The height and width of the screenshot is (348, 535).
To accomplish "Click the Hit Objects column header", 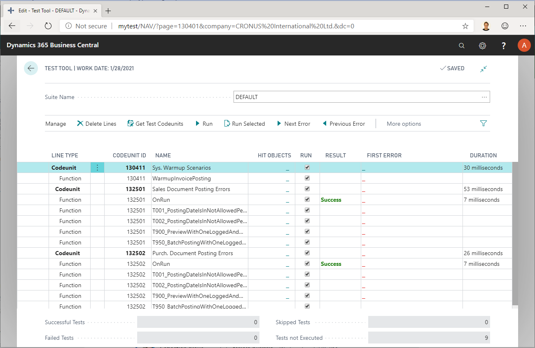I will 274,155.
